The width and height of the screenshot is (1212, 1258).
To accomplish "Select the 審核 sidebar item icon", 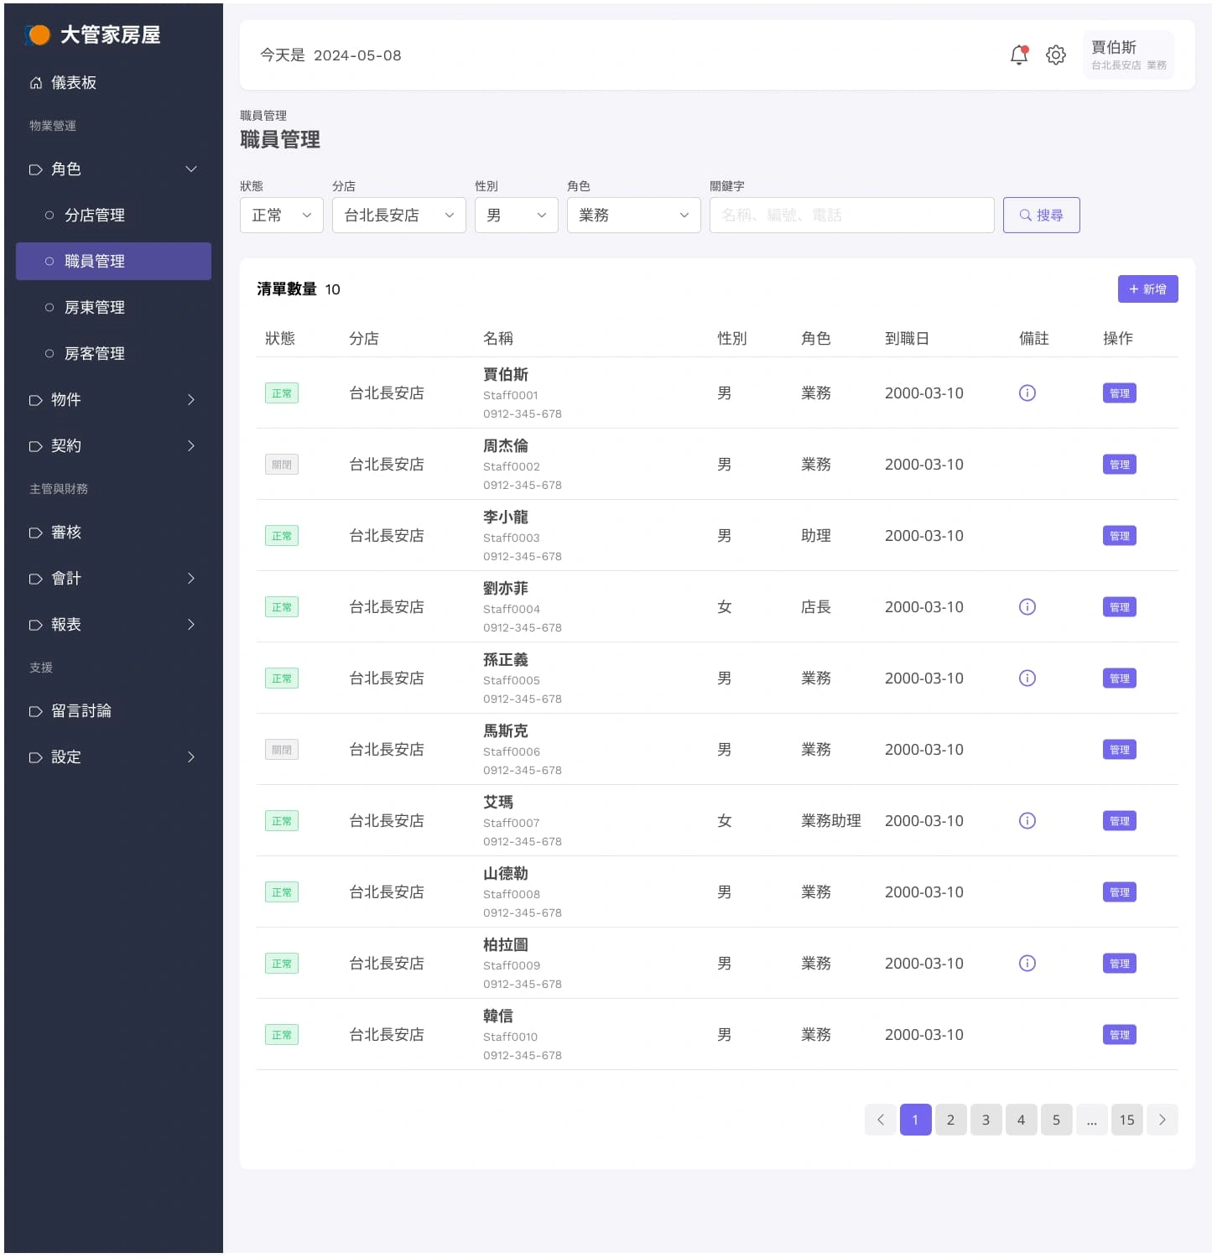I will pyautogui.click(x=35, y=532).
